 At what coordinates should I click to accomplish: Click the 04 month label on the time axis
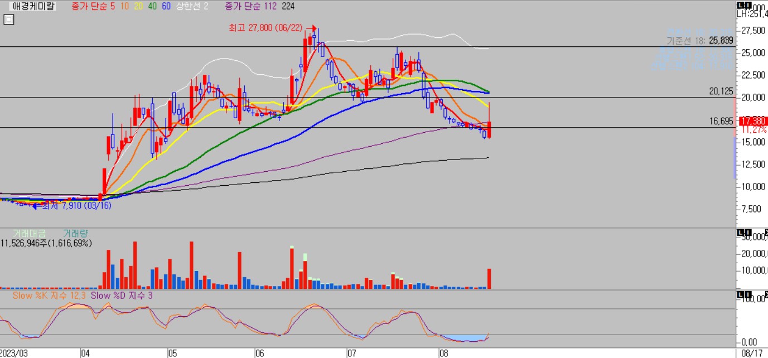pos(85,354)
